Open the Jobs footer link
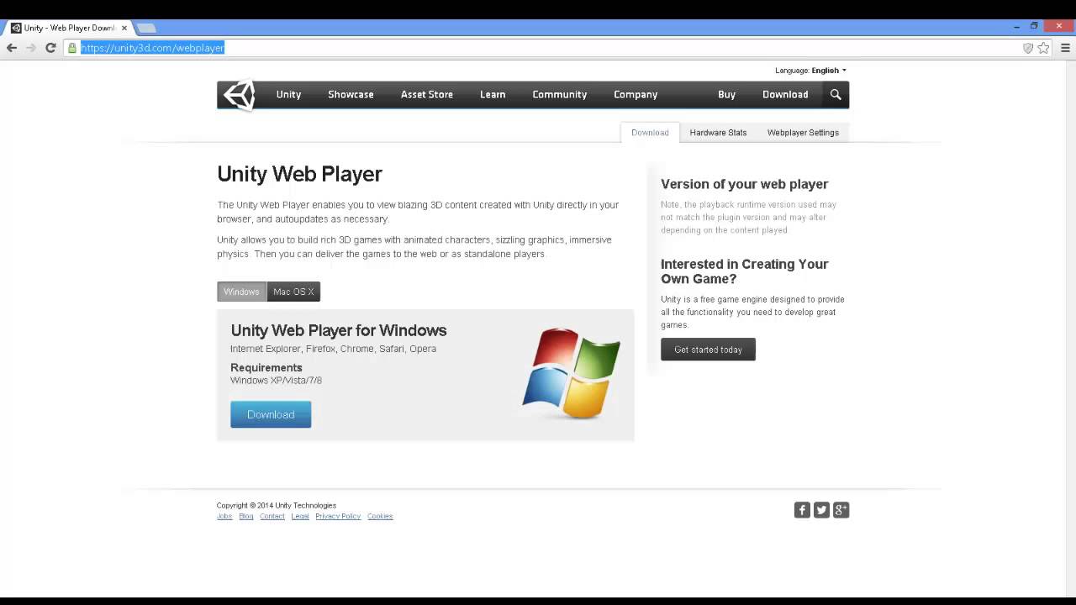The width and height of the screenshot is (1076, 605). (x=224, y=516)
